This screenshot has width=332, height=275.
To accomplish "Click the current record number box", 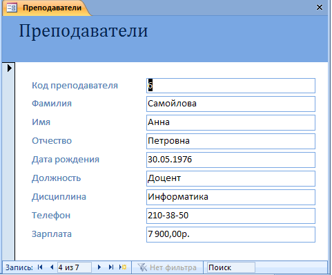I will pyautogui.click(x=74, y=267).
